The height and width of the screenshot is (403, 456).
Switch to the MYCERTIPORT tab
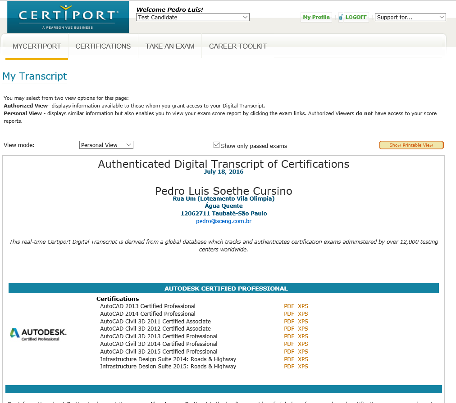[x=36, y=46]
